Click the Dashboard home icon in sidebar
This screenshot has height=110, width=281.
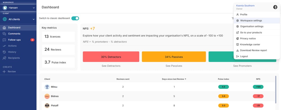coord(4,28)
